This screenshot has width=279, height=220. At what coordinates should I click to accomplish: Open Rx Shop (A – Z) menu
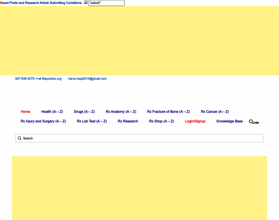click(162, 121)
